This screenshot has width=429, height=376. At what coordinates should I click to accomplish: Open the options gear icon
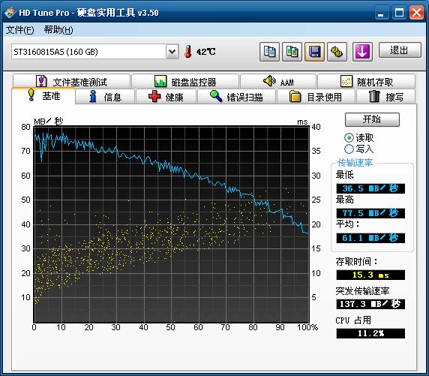tap(337, 52)
